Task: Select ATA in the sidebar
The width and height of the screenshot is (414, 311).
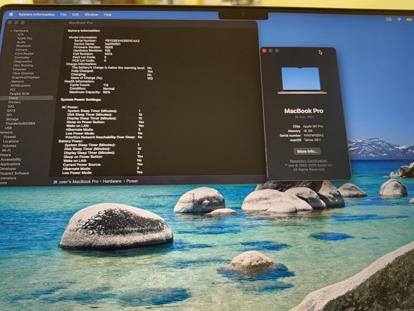Action: 20,35
